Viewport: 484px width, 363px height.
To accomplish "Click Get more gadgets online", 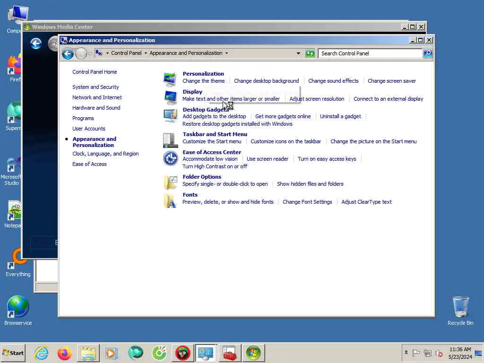I will tap(283, 116).
